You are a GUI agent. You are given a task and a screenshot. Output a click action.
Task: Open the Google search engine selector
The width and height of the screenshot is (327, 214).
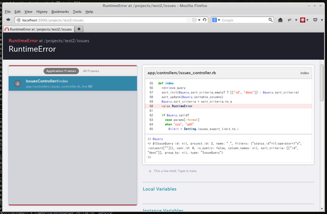[x=216, y=20]
